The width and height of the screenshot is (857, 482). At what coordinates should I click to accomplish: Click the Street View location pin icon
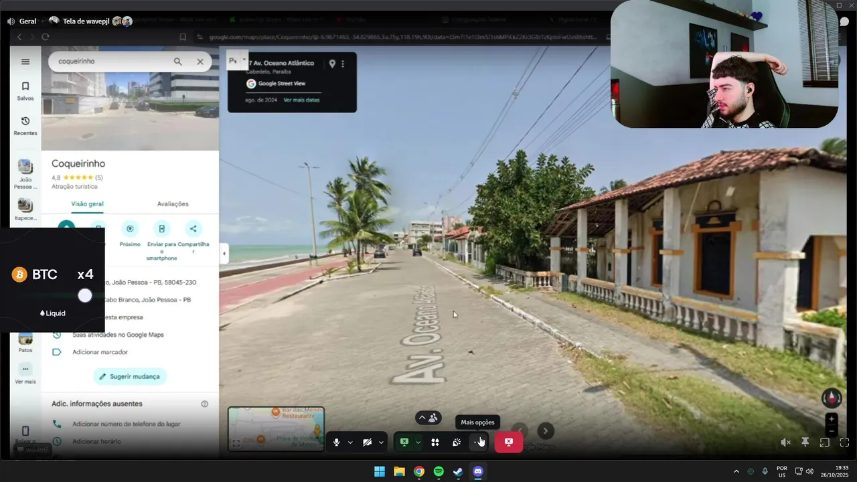click(x=331, y=64)
